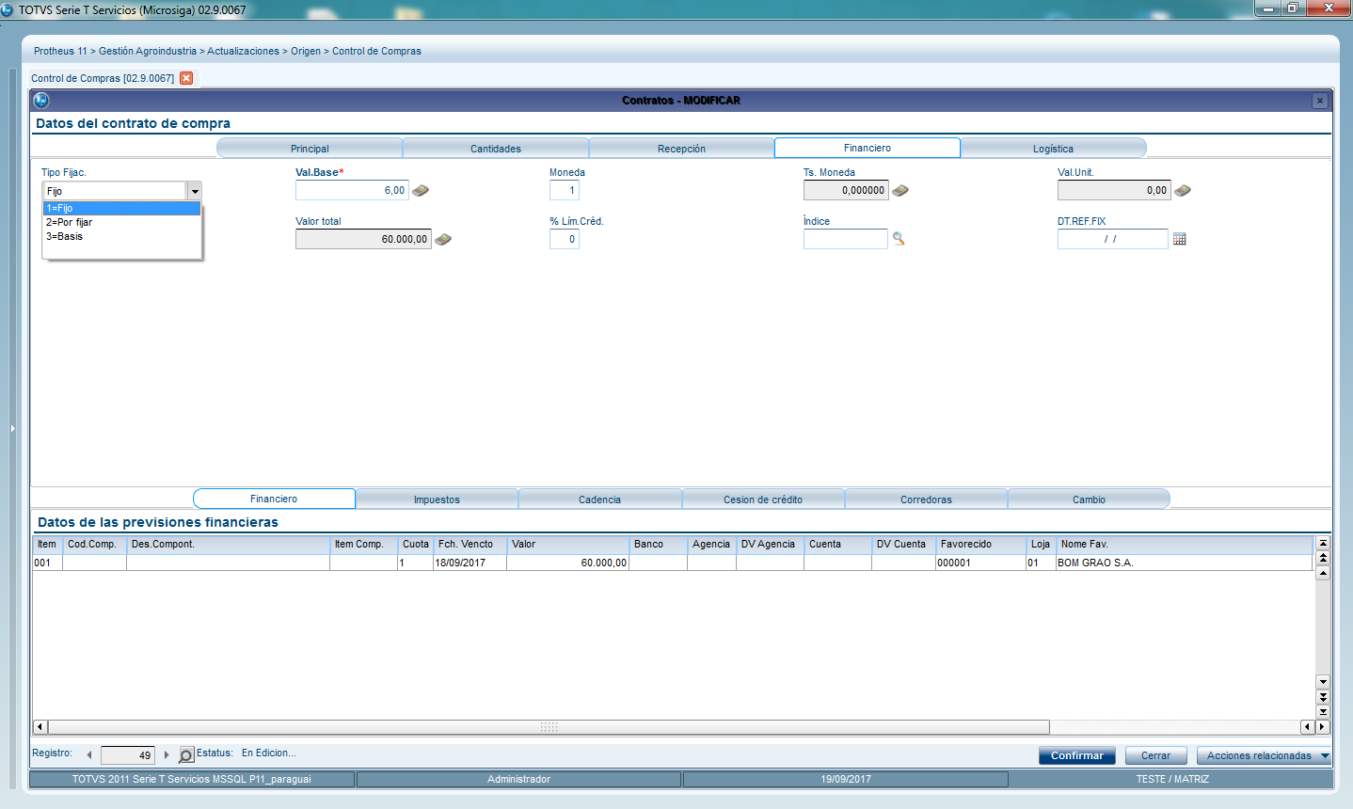Choose 3=Basis from the list
The width and height of the screenshot is (1353, 809).
[122, 237]
